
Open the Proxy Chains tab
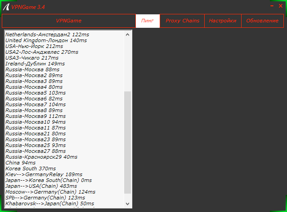[182, 21]
